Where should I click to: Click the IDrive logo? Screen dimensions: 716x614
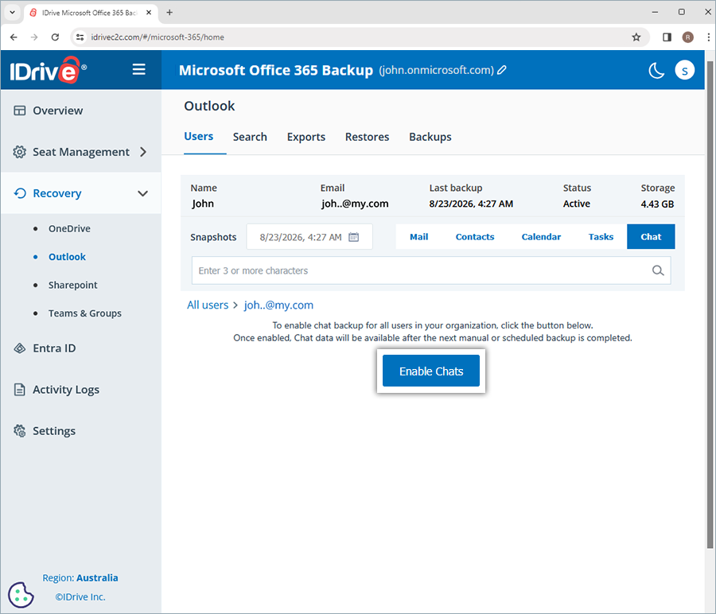pos(48,70)
